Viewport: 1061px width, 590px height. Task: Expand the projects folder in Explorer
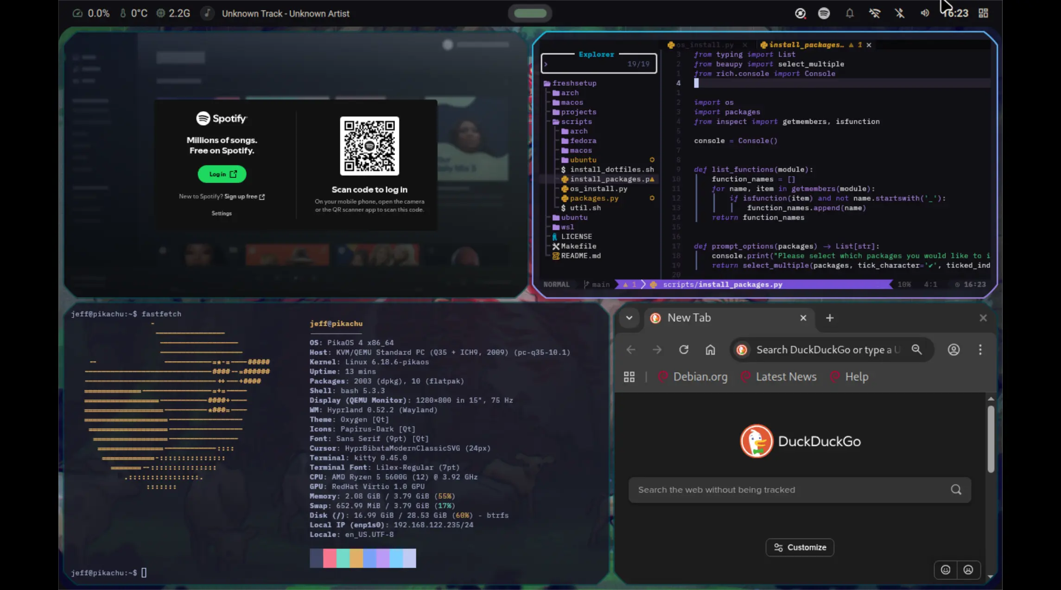(x=578, y=112)
